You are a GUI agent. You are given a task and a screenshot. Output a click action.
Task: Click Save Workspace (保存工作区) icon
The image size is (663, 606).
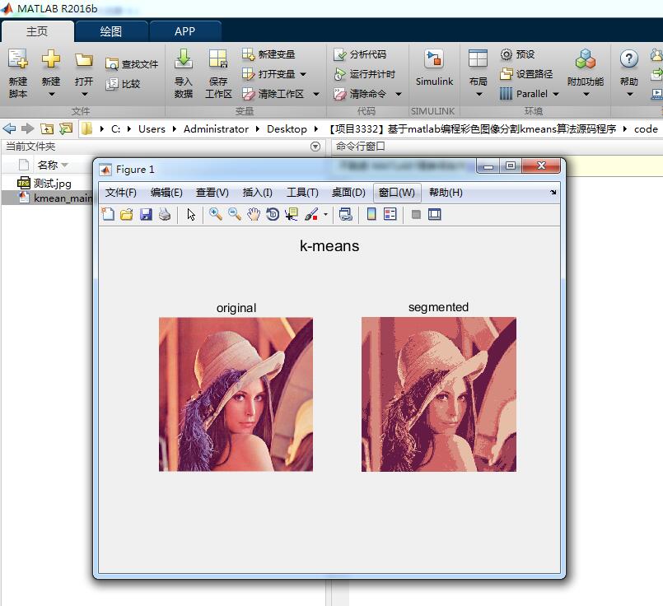point(218,58)
